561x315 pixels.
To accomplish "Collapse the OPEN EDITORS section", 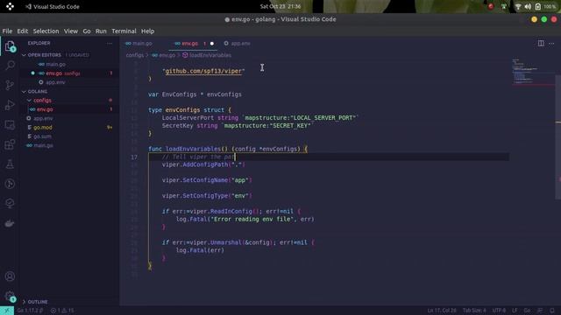I will (x=68, y=55).
